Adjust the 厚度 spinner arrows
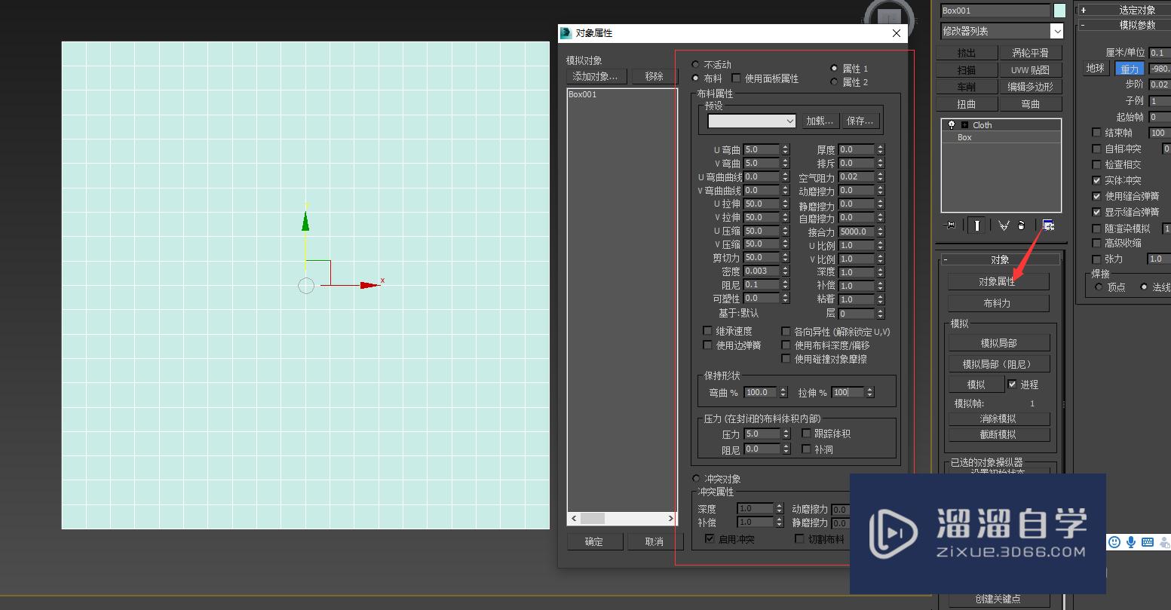Screen dimensions: 1171x610 click(880, 149)
